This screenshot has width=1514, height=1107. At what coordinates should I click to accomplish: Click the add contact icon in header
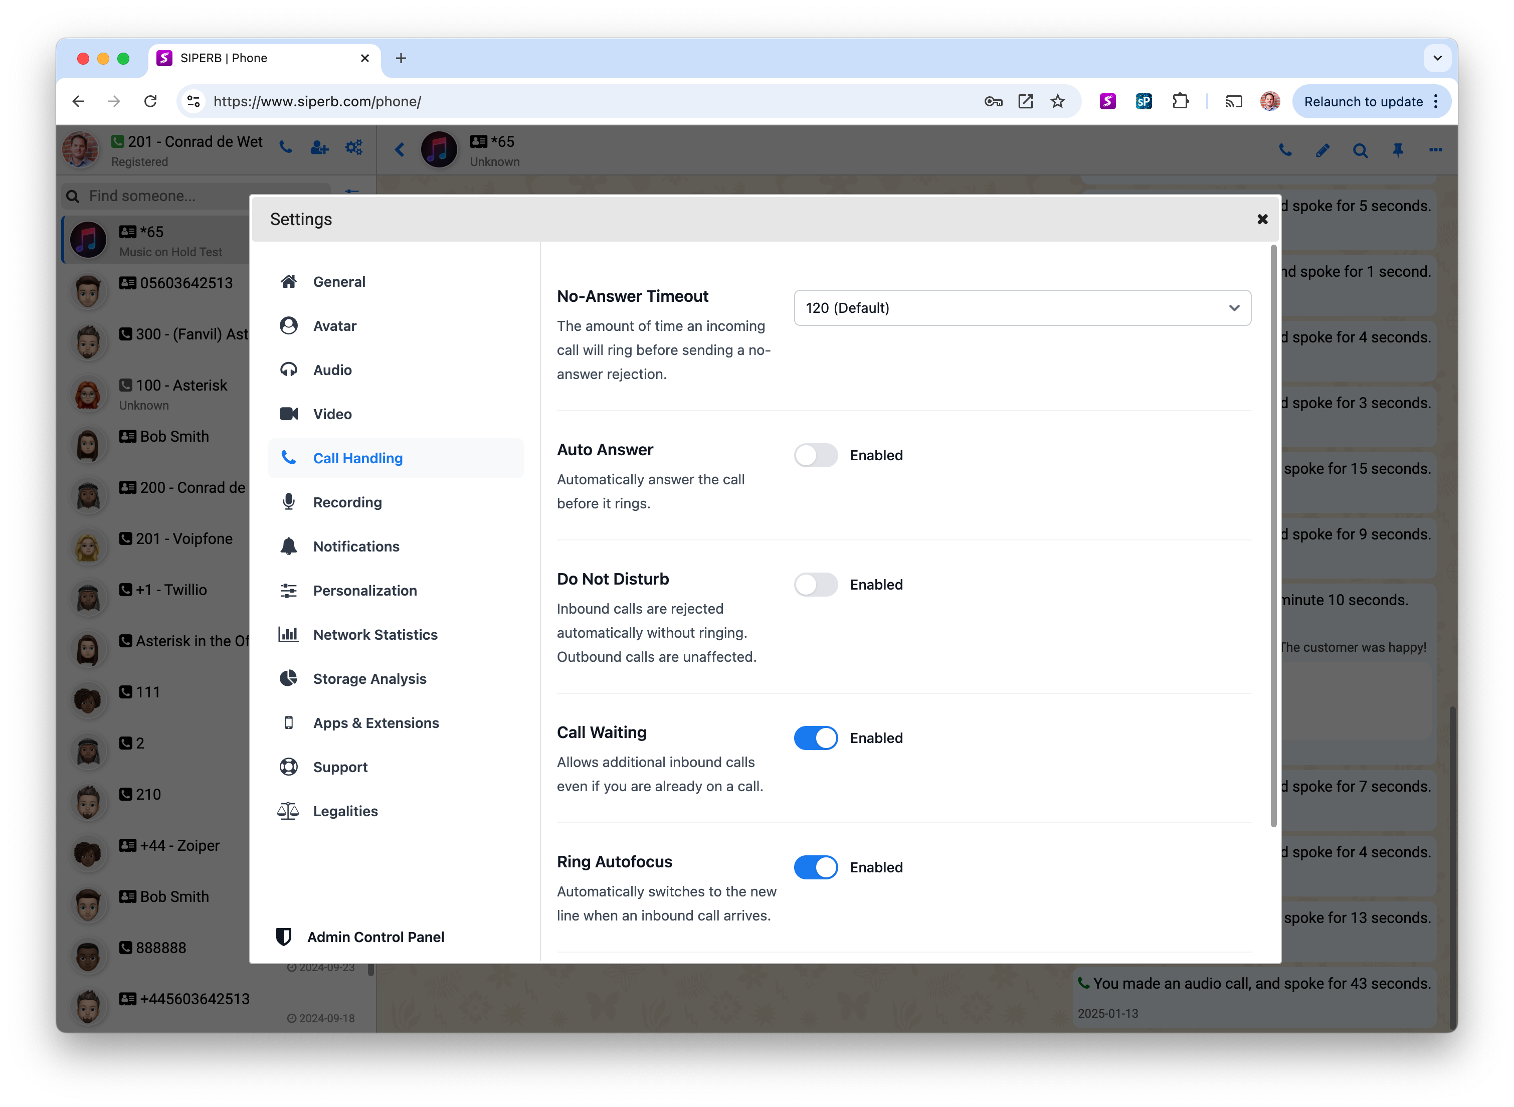point(319,147)
